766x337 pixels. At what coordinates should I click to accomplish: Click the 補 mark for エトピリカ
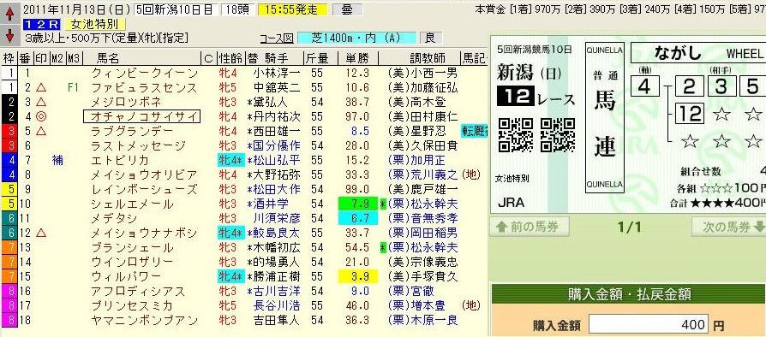click(57, 160)
